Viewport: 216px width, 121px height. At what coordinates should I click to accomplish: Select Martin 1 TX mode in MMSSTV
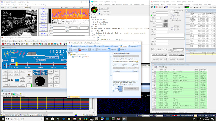click(43, 30)
